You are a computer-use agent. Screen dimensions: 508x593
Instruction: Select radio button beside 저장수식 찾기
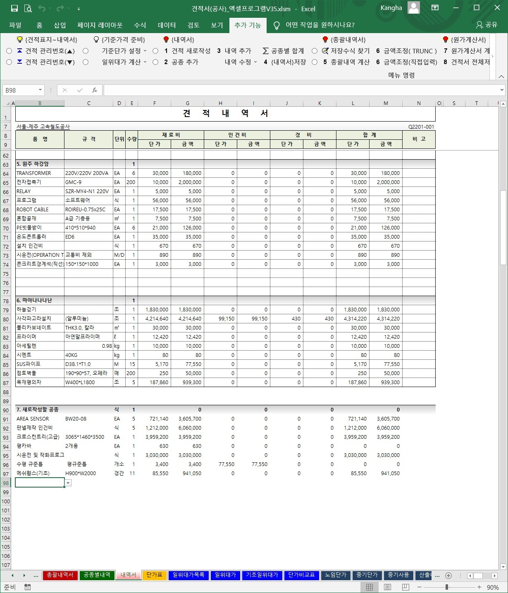pyautogui.click(x=315, y=51)
